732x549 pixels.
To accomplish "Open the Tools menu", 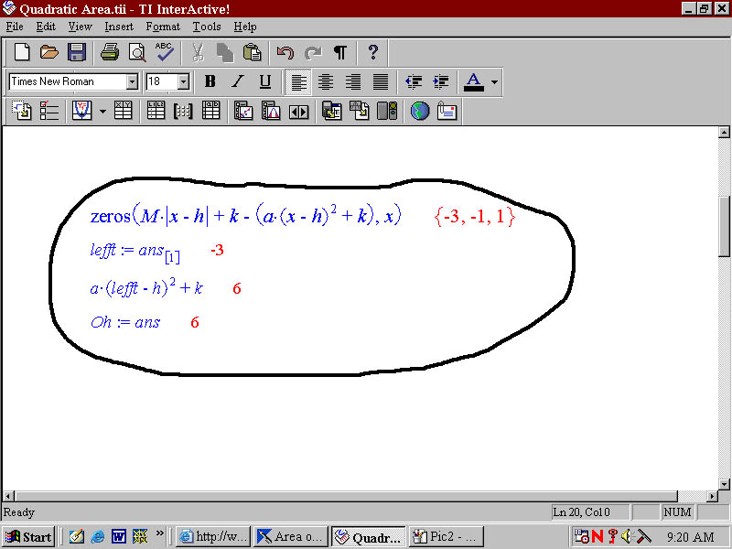I will pos(207,27).
